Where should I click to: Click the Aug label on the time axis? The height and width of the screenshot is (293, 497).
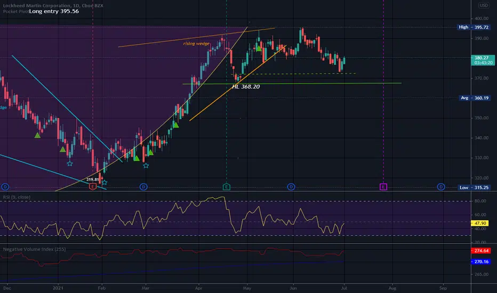click(x=392, y=288)
